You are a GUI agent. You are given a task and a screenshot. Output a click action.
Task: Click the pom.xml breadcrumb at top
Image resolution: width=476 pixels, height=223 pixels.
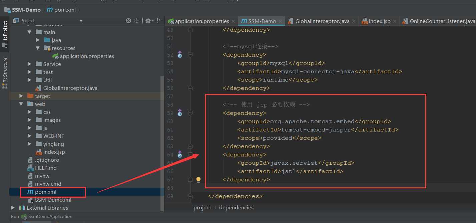pyautogui.click(x=65, y=10)
